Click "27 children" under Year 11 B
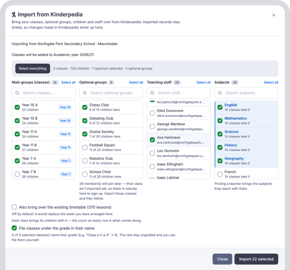 (30, 150)
